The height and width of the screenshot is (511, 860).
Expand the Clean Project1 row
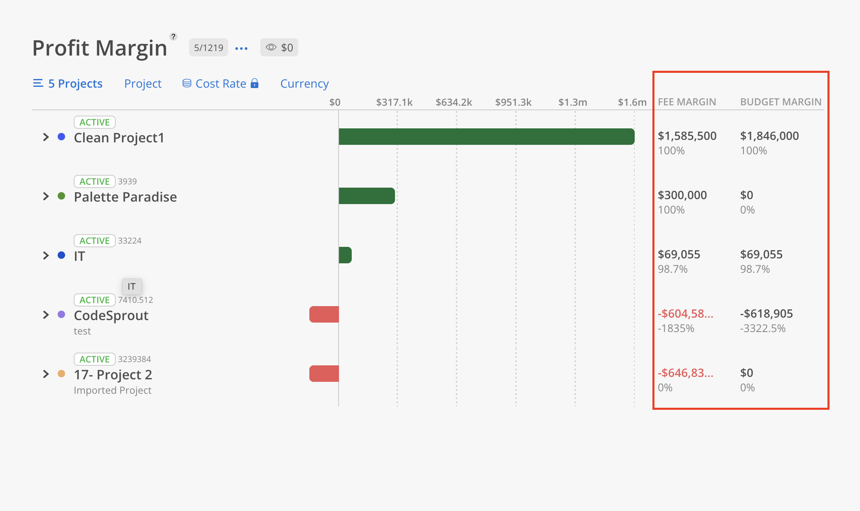[46, 137]
